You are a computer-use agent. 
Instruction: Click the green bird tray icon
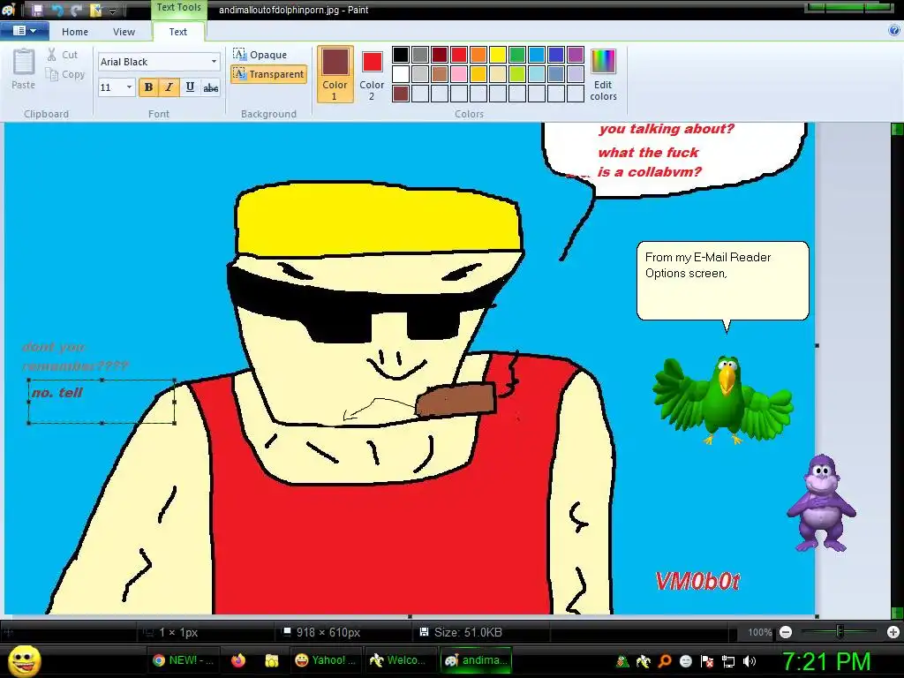622,661
